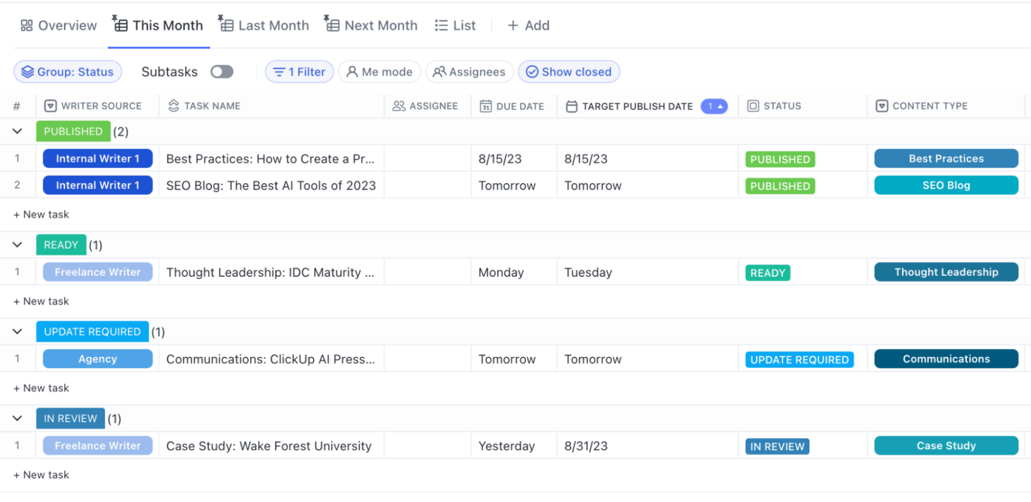
Task: Click due date Yesterday on Case Study row
Action: click(506, 446)
